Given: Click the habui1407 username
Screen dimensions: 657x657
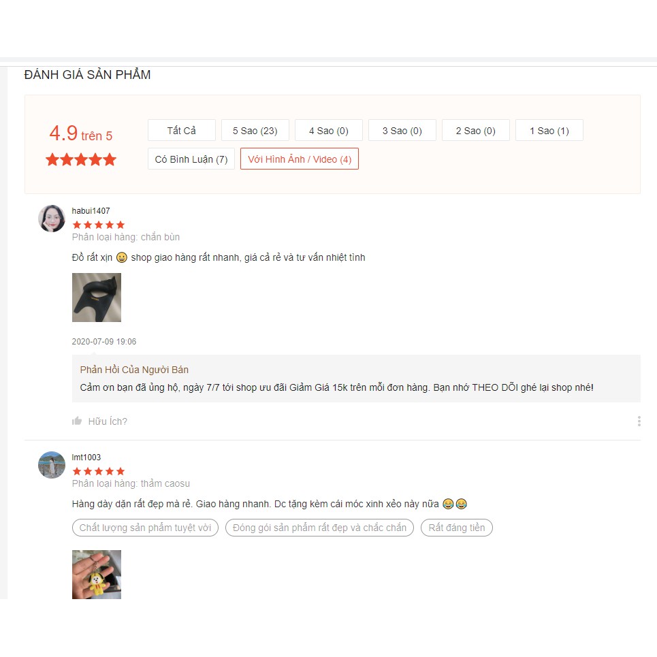Looking at the screenshot, I should [x=91, y=210].
